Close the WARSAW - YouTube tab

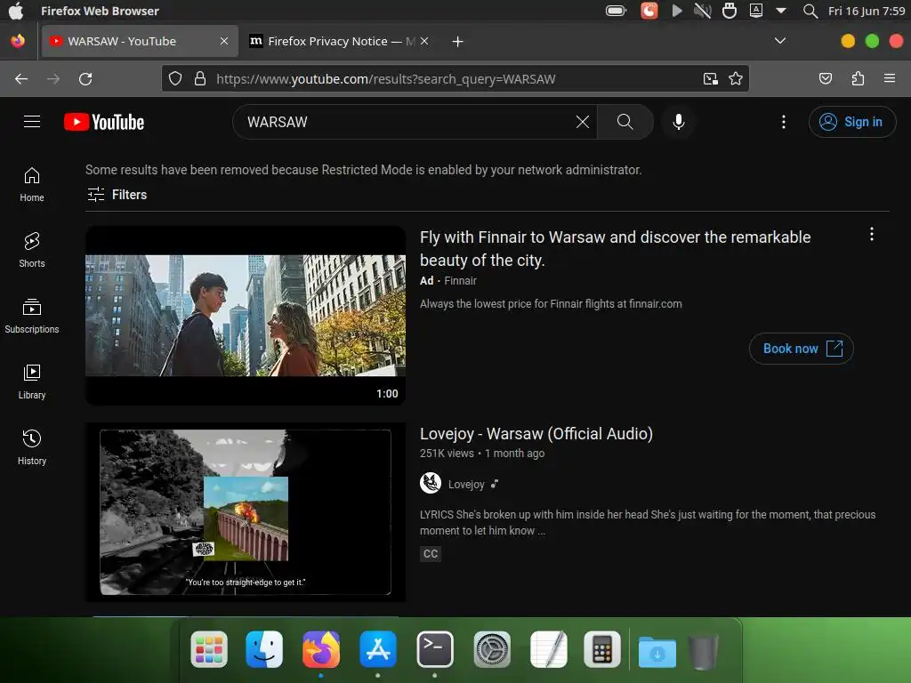(x=223, y=41)
